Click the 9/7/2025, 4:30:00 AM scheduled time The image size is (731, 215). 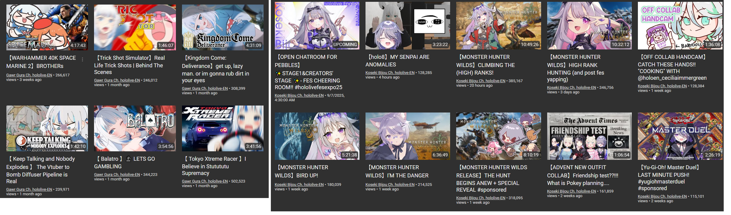point(310,98)
